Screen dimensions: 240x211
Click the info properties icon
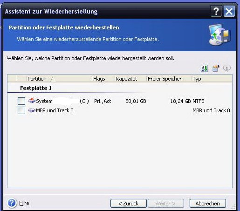[x=227, y=68]
